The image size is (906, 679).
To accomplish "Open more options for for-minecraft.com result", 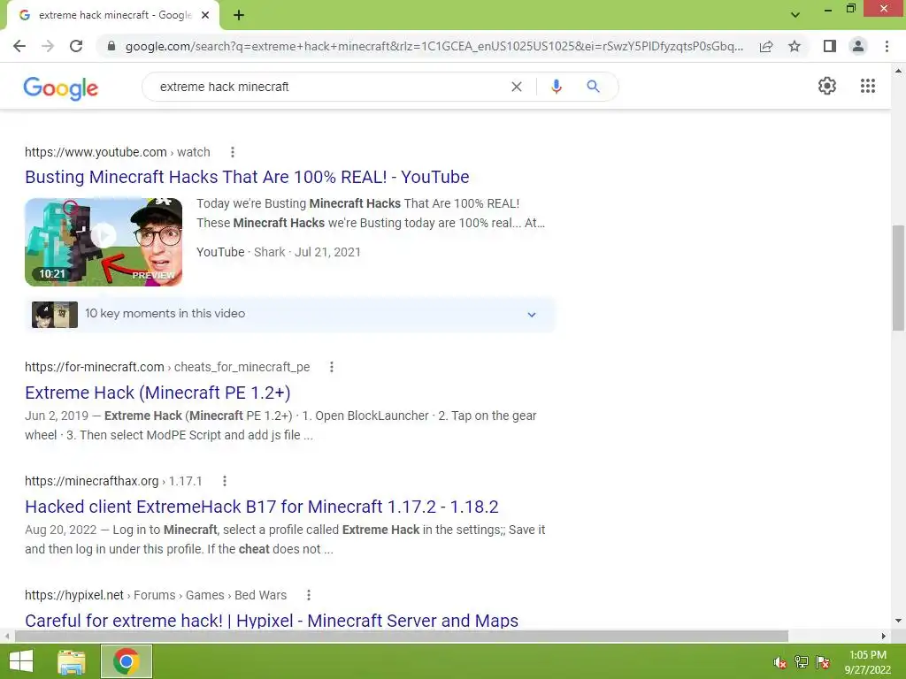I will [332, 367].
